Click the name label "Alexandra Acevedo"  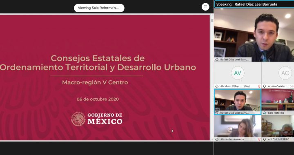click(x=232, y=139)
